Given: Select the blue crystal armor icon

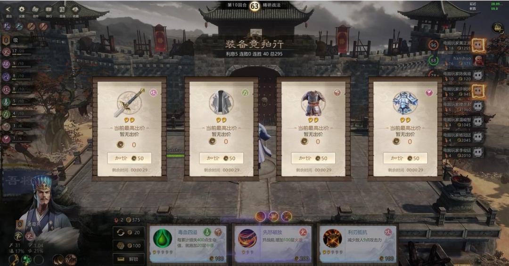Looking at the screenshot, I should 405,103.
